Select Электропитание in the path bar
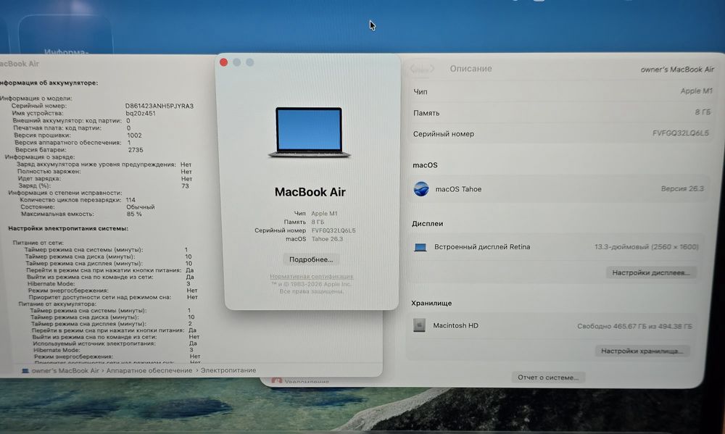This screenshot has width=725, height=434. coord(228,370)
